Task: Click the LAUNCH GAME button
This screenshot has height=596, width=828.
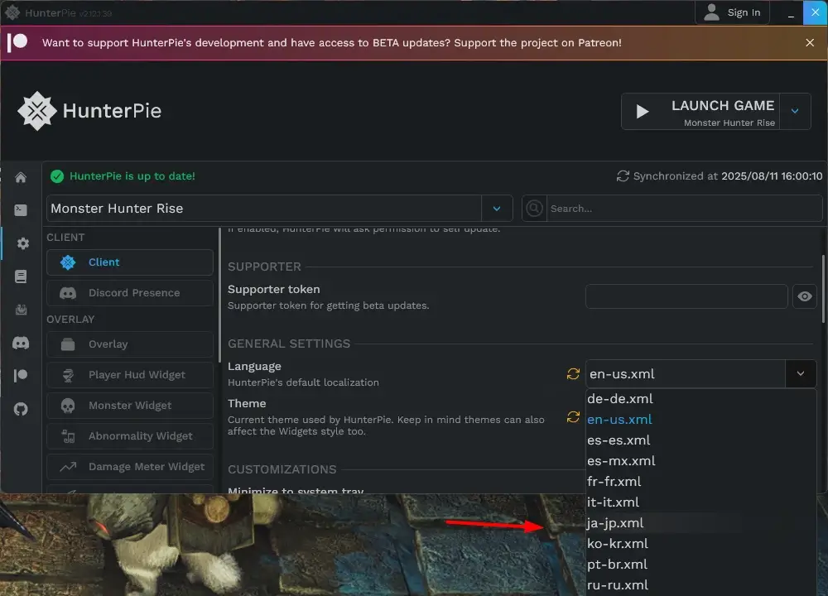Action: click(700, 112)
